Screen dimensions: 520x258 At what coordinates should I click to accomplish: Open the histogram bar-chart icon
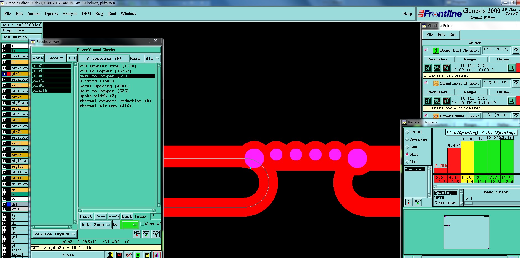(157, 255)
